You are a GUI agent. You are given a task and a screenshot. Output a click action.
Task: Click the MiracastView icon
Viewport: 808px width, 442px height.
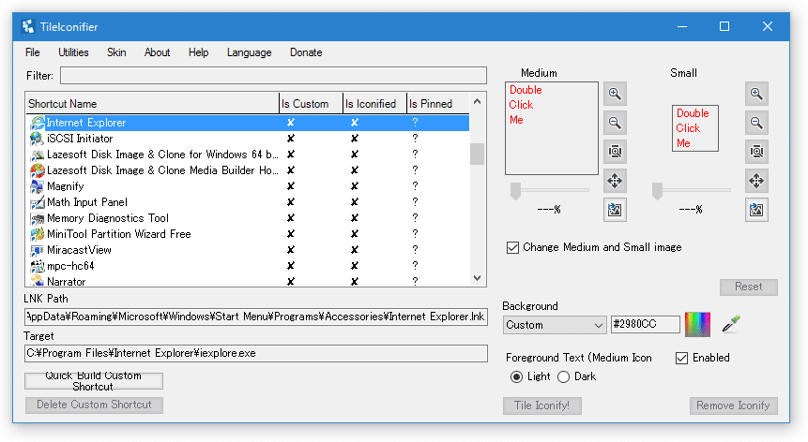[x=38, y=250]
